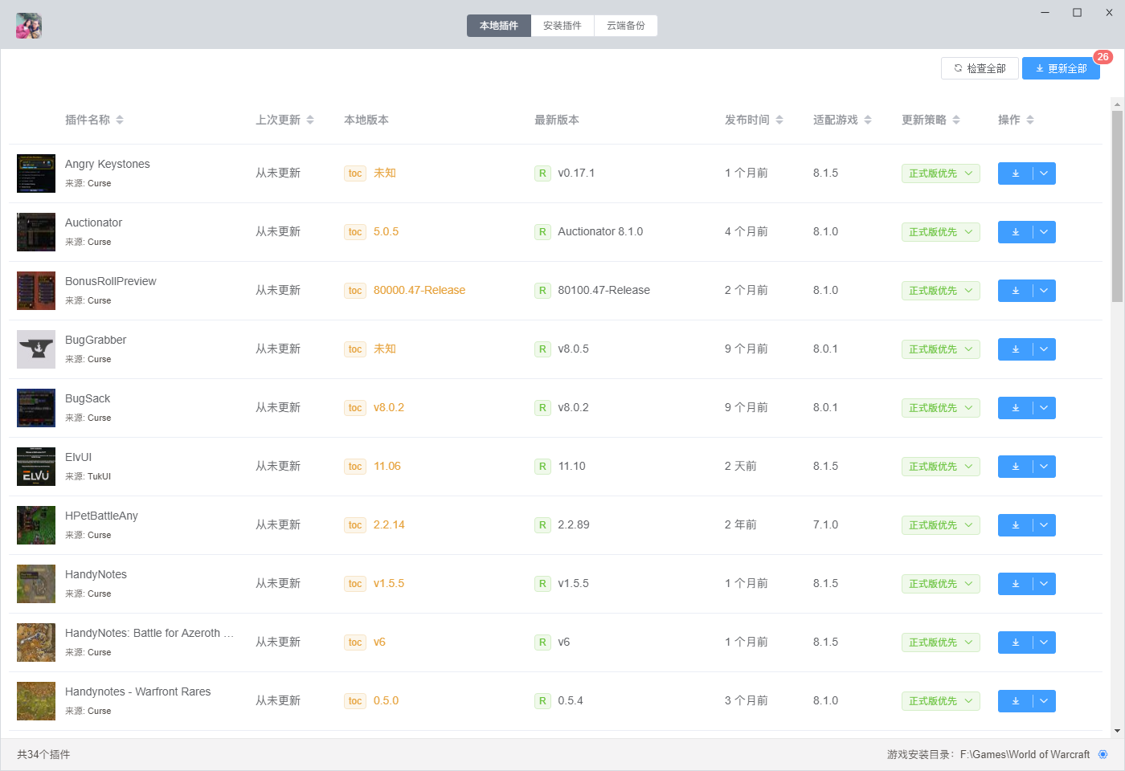Open update strategy dropdown for HandyNotes
Viewport: 1125px width, 771px height.
tap(940, 584)
